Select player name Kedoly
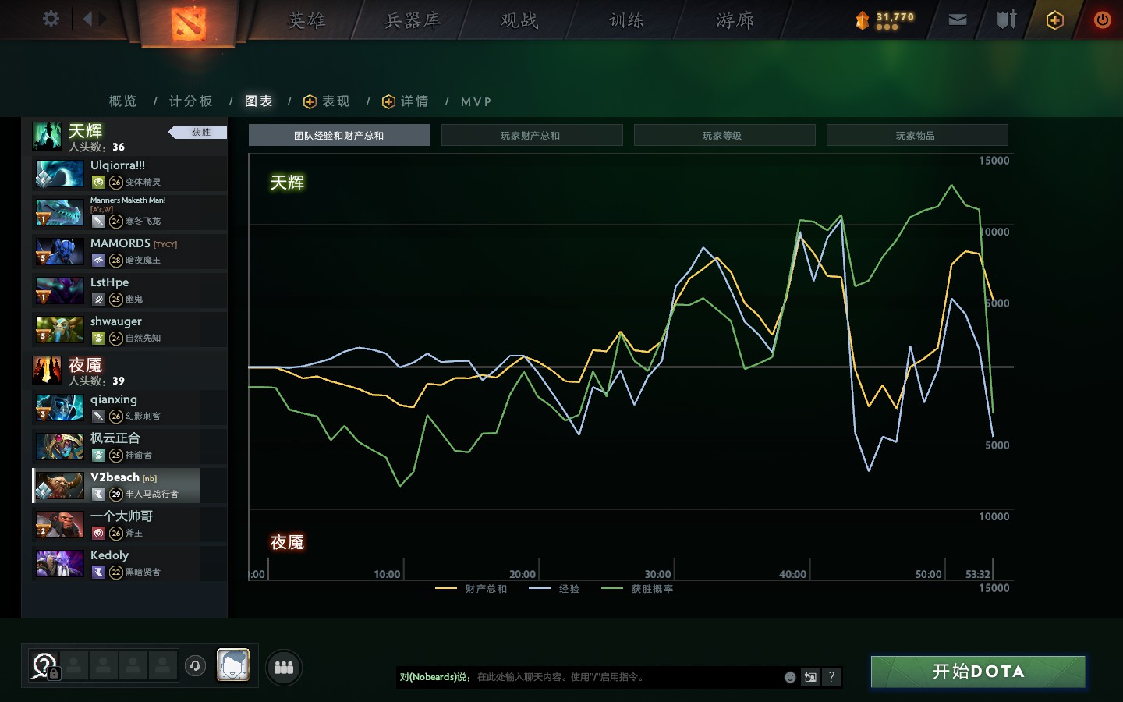This screenshot has height=702, width=1123. point(109,555)
